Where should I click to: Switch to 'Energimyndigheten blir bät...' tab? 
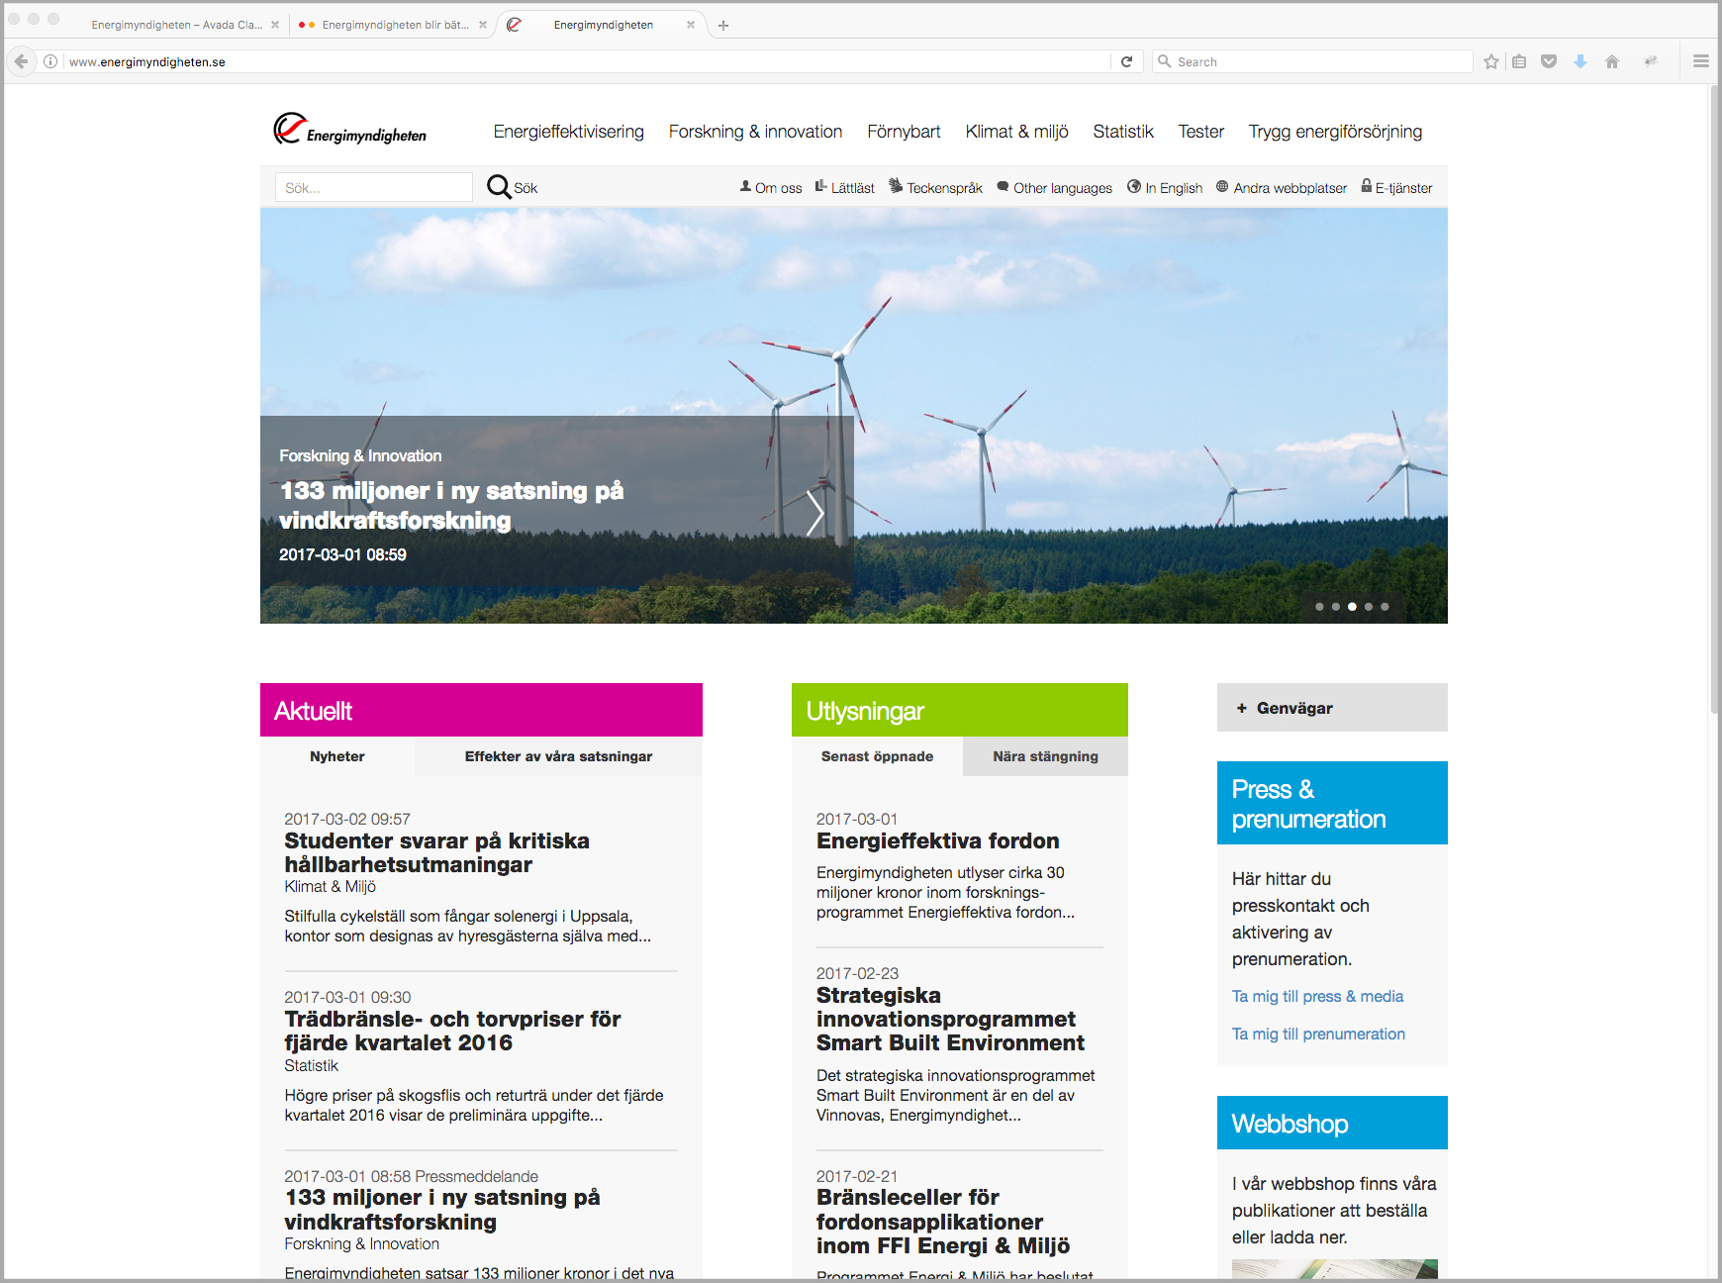point(395,25)
